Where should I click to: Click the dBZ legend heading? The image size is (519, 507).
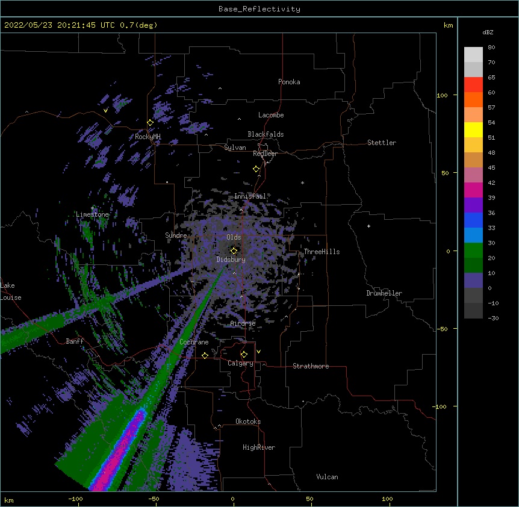pos(488,33)
